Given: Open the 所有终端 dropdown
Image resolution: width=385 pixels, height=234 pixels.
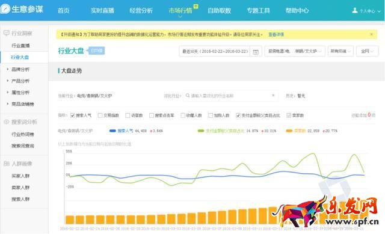Looking at the screenshot, I should click(340, 51).
